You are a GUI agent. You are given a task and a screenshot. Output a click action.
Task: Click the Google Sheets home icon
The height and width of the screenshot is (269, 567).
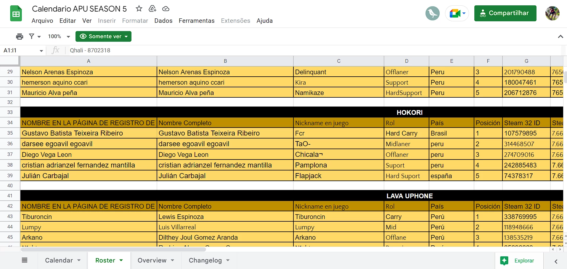[16, 14]
